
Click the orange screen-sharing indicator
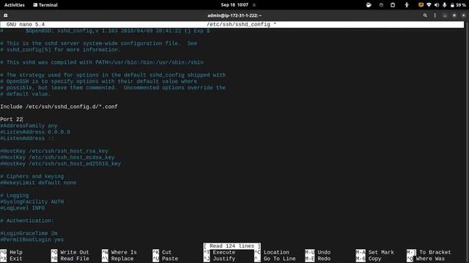tap(421, 5)
